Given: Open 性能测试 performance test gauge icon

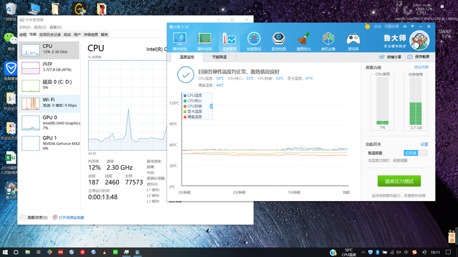Looking at the screenshot, I should 254,41.
